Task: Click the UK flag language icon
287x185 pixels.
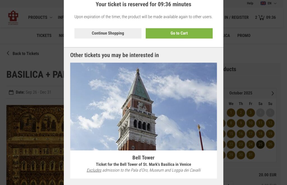Action: 263,3
